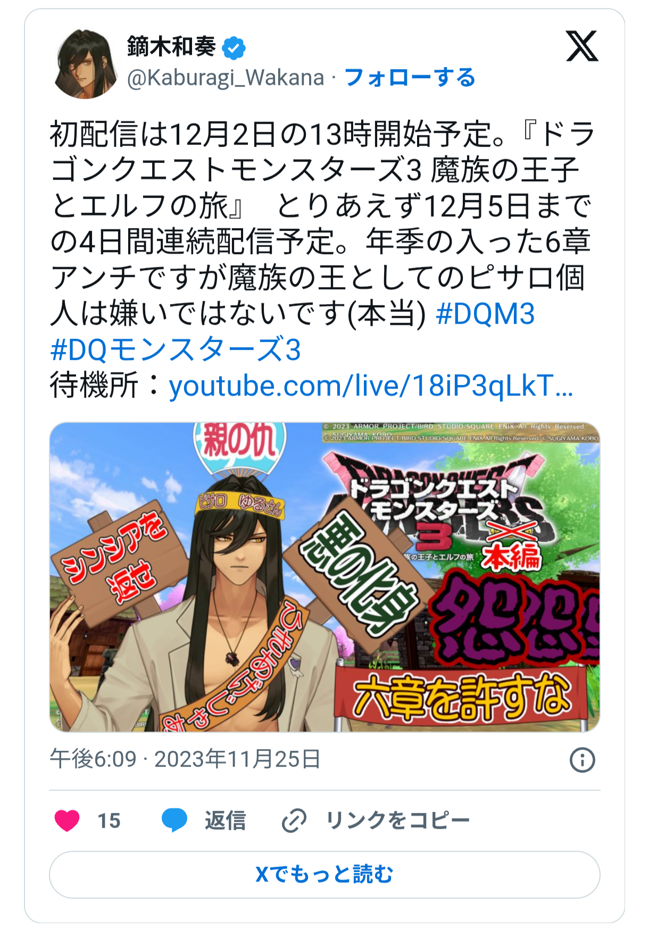Open the youtube.com/live link
The width and height of the screenshot is (649, 940).
371,385
